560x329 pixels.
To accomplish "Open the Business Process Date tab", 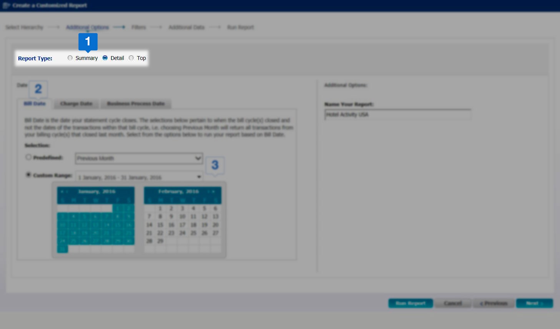I will coord(136,104).
